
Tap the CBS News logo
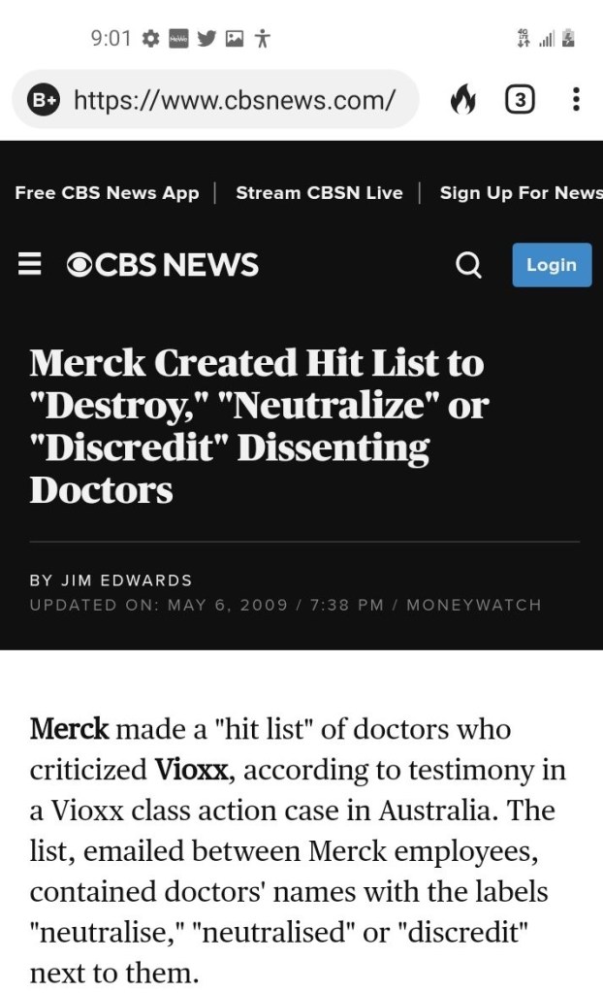(x=163, y=265)
